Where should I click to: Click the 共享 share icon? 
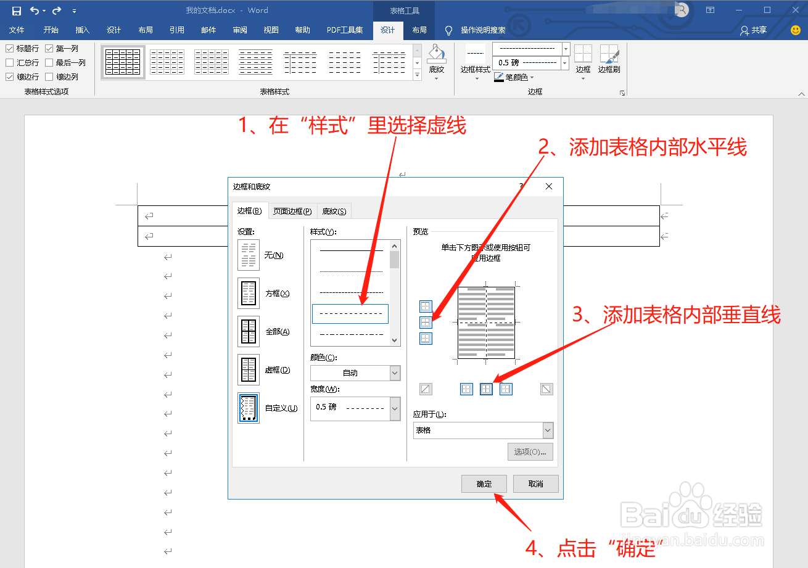tap(744, 30)
